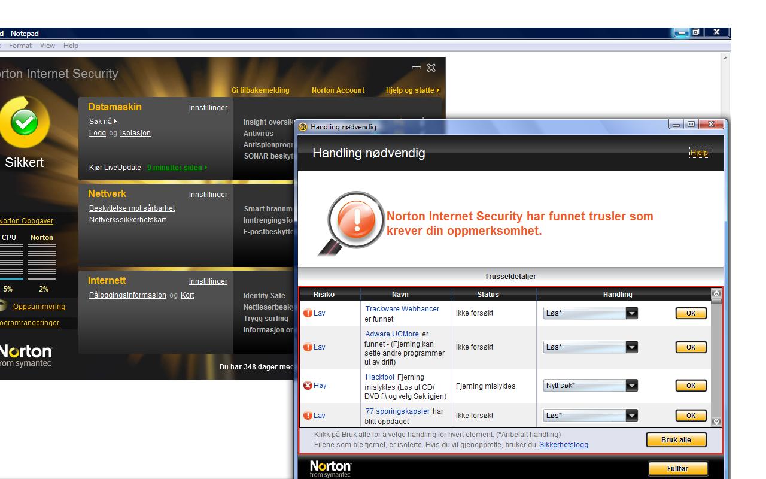The width and height of the screenshot is (766, 479).
Task: Expand the Søk nå arrow menu
Action: pyautogui.click(x=115, y=122)
